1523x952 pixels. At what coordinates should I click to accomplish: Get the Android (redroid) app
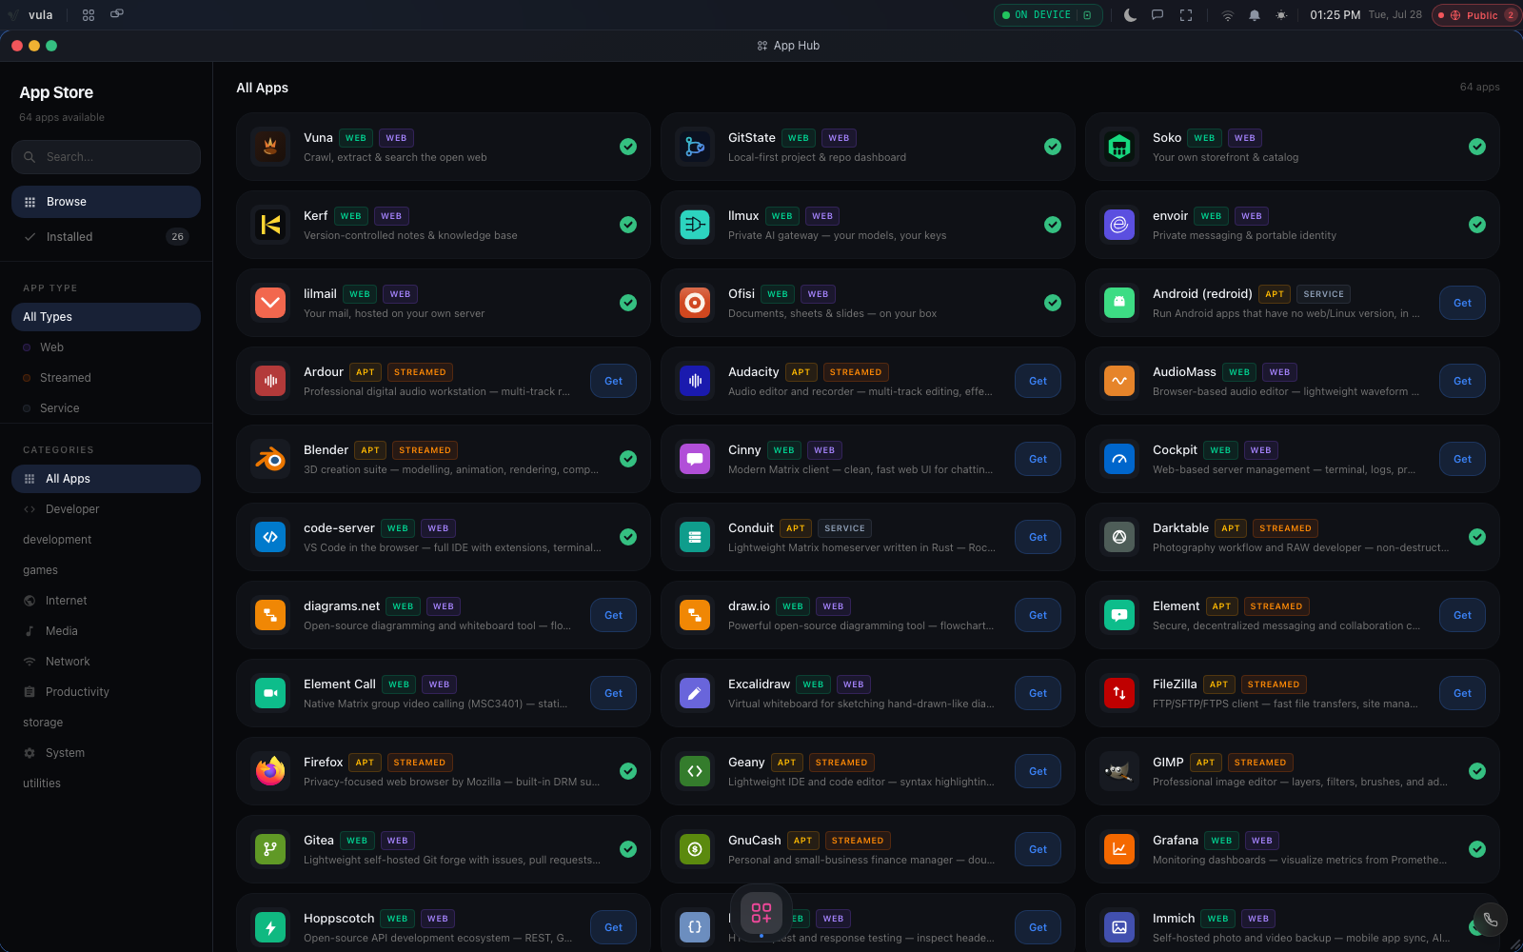click(1462, 303)
